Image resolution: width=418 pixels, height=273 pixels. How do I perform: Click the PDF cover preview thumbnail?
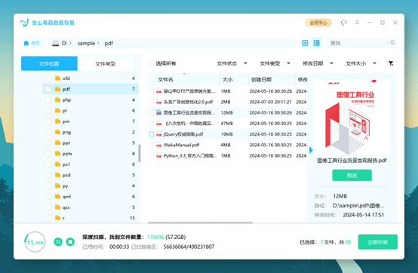pyautogui.click(x=352, y=118)
